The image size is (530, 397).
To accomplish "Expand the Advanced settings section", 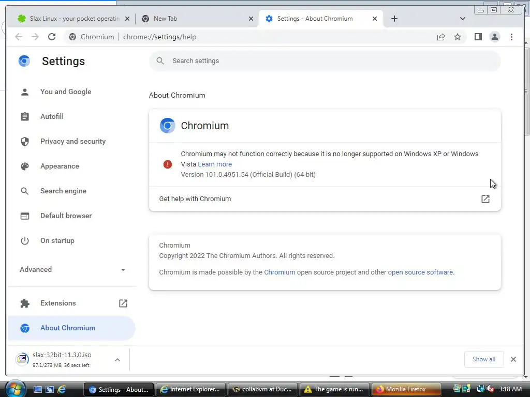I will click(x=72, y=269).
